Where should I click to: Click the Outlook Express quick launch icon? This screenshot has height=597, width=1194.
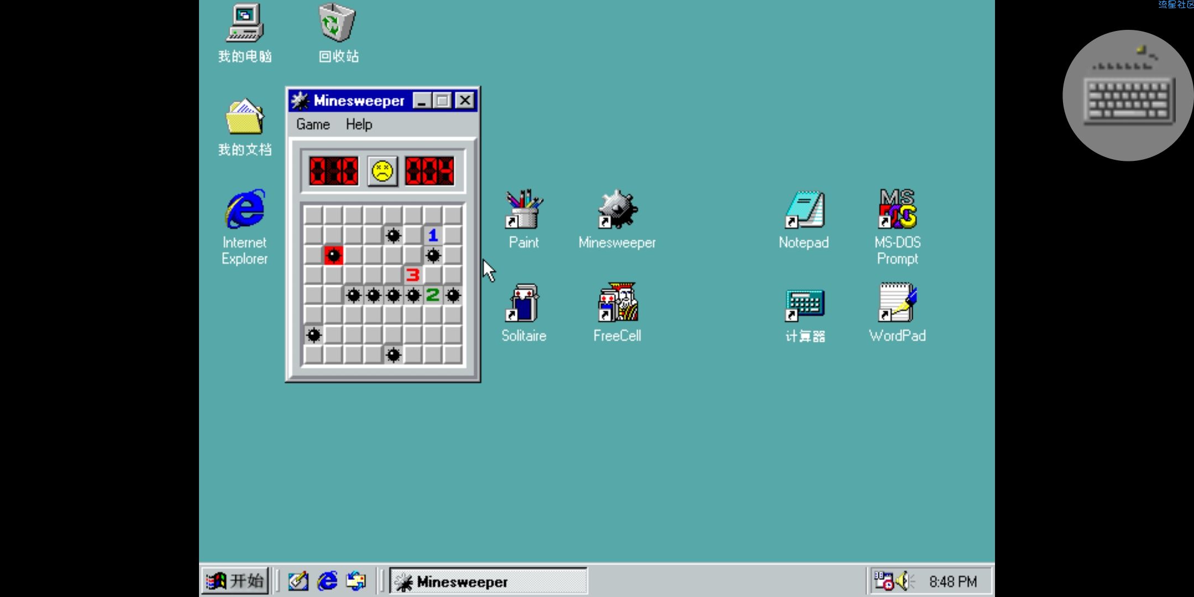[x=356, y=581]
